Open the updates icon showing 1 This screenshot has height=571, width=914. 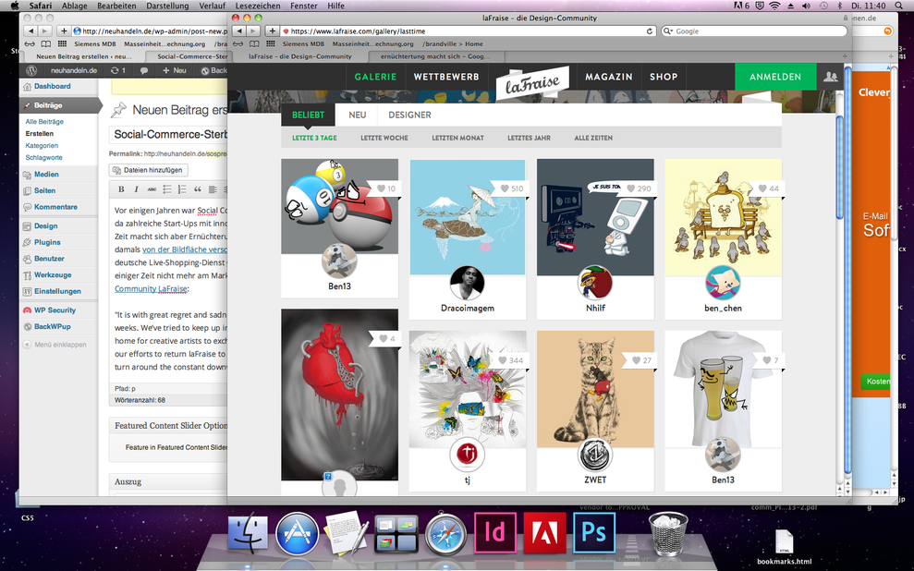[117, 70]
